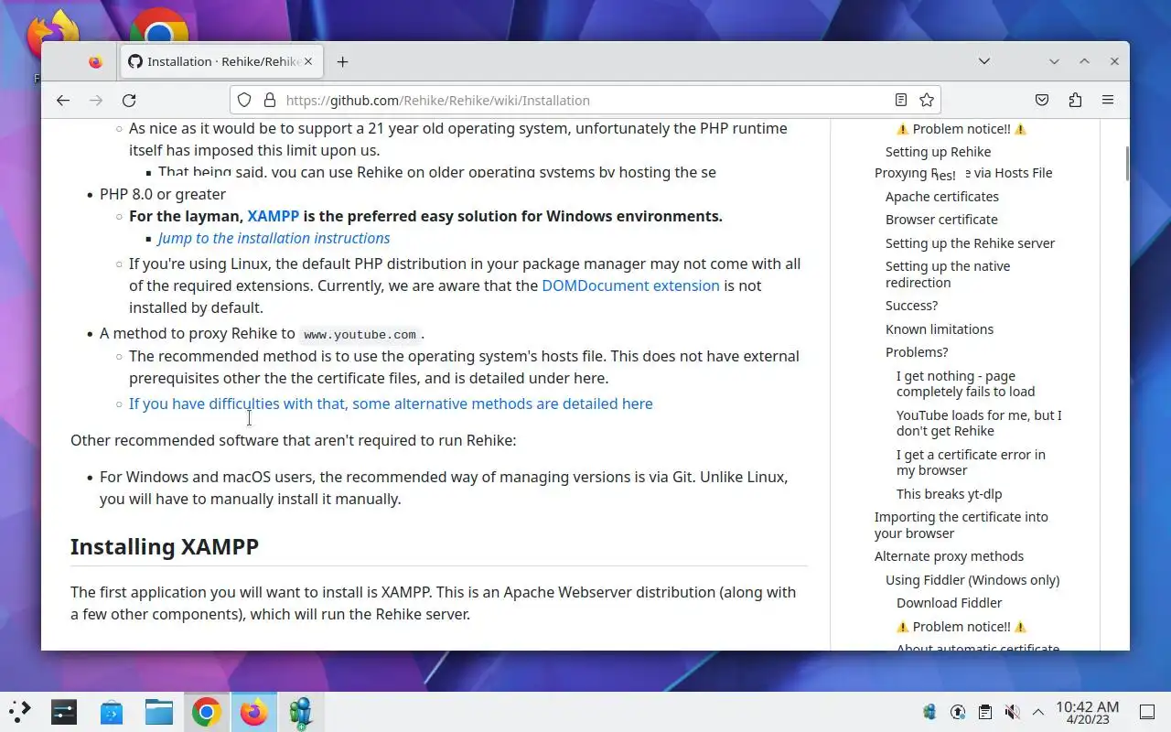Image resolution: width=1171 pixels, height=732 pixels.
Task: Open System Settings from taskbar
Action: coord(64,712)
